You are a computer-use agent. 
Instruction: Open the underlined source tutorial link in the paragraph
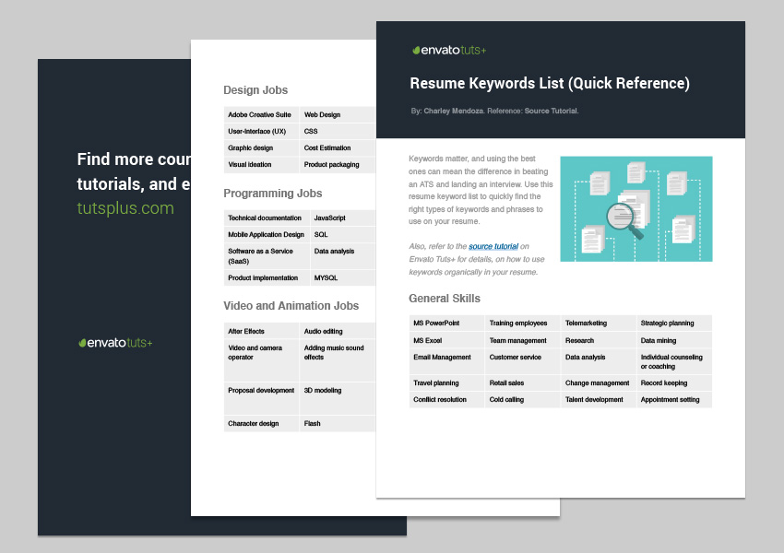tap(493, 247)
